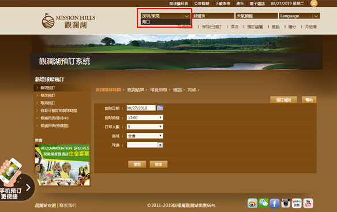Click the 觀瀾湖預訂系統 banner title
The height and width of the screenshot is (212, 337).
[65, 61]
